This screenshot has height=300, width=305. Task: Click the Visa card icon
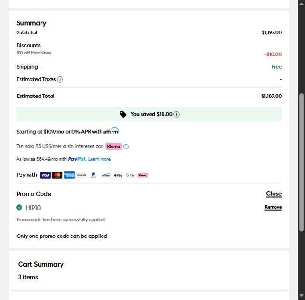(45, 175)
